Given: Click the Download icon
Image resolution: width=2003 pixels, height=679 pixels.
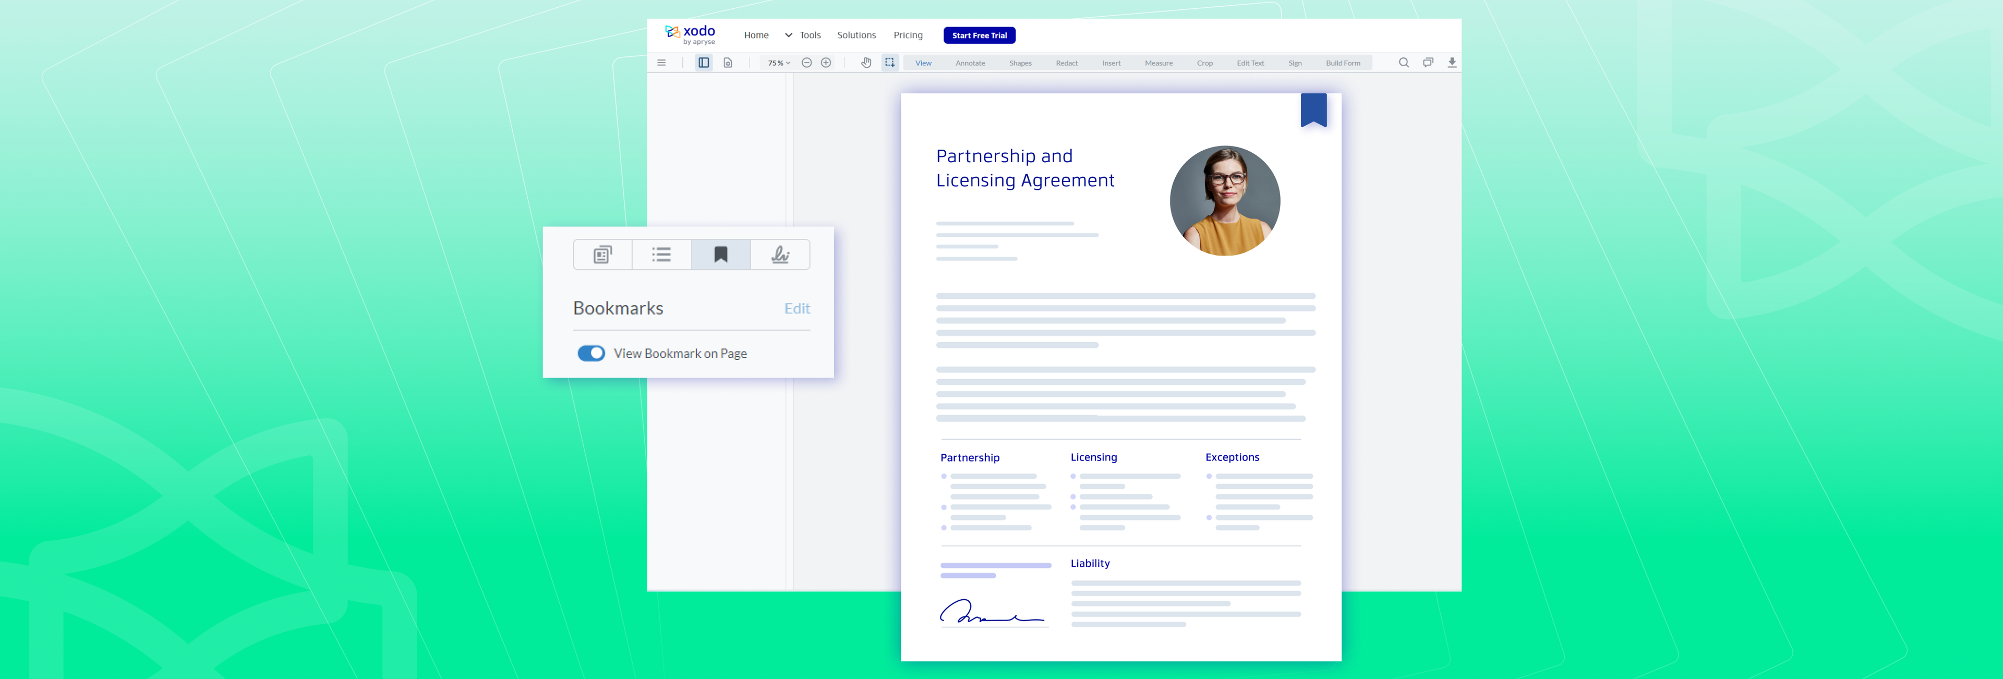Looking at the screenshot, I should pyautogui.click(x=1452, y=62).
